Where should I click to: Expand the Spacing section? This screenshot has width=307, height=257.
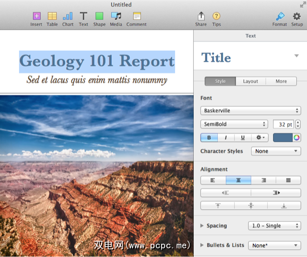pos(202,226)
